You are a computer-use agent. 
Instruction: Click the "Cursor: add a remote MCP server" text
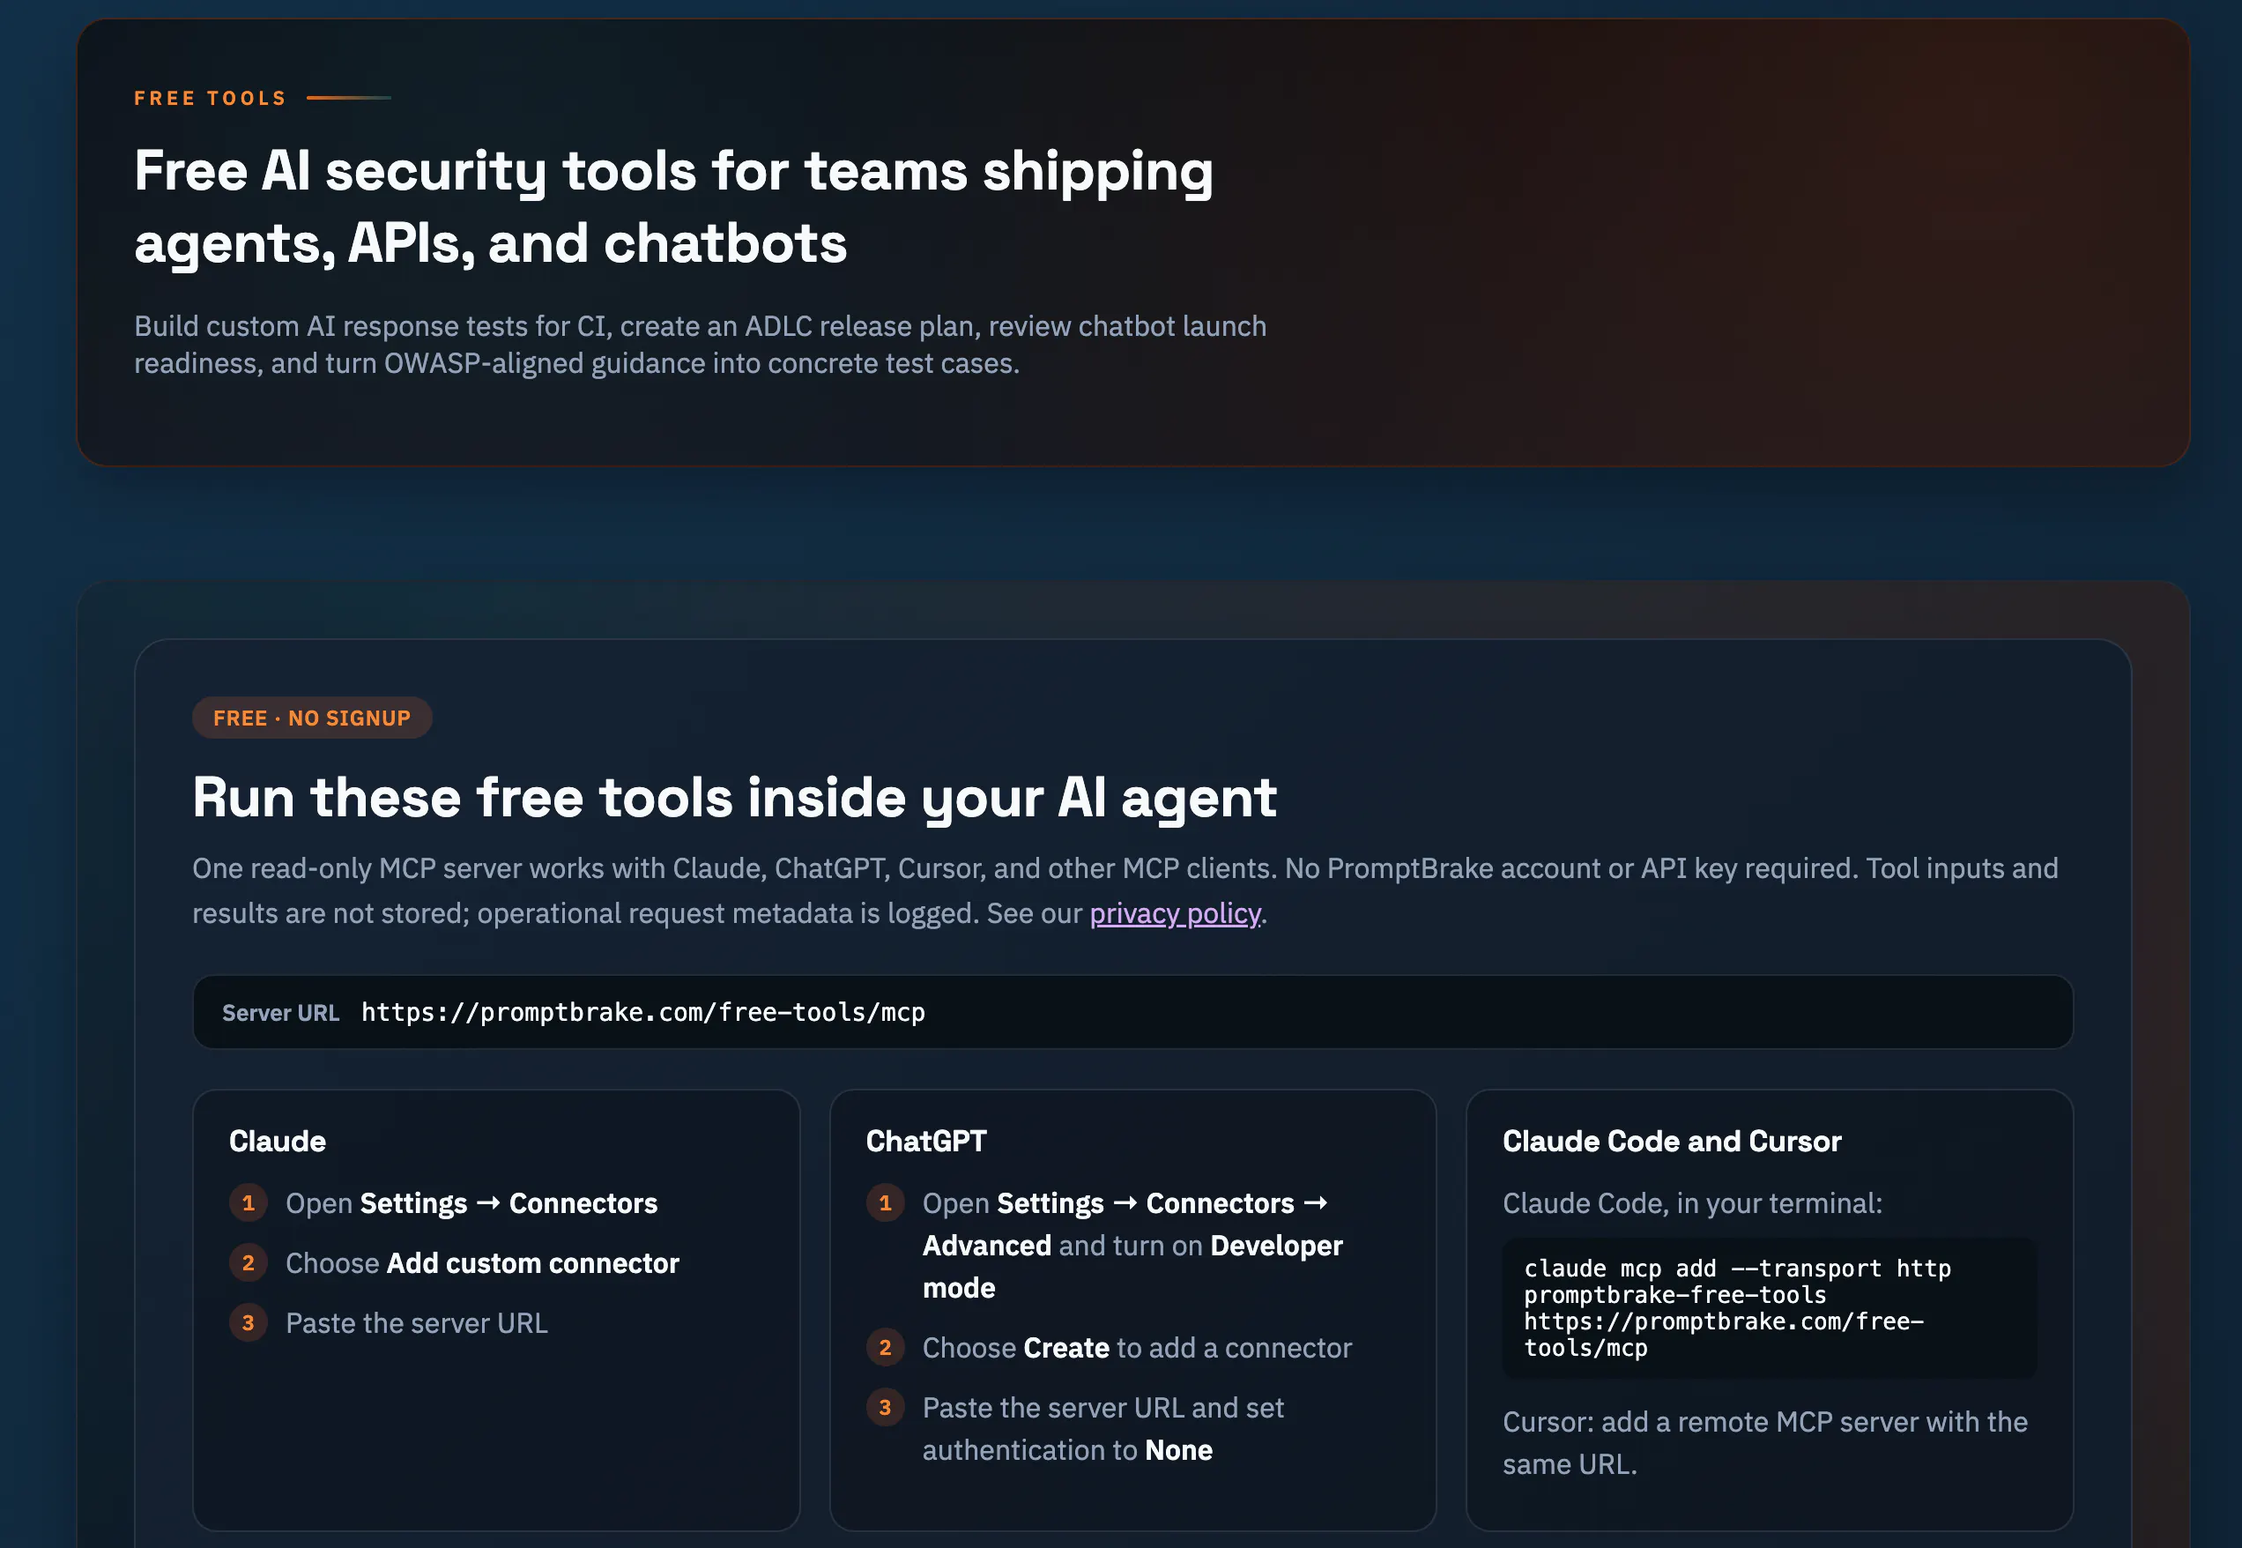(x=1765, y=1443)
